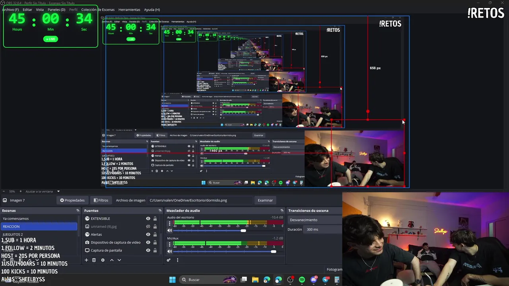Mute Mic/Aux audio

point(169,251)
